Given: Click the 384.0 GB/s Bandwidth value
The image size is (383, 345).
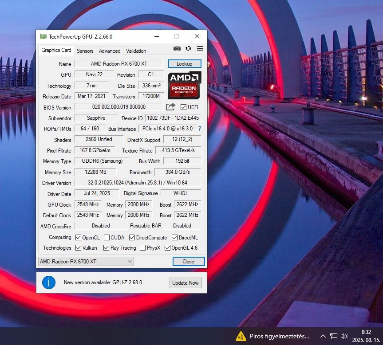Looking at the screenshot, I should pos(178,172).
